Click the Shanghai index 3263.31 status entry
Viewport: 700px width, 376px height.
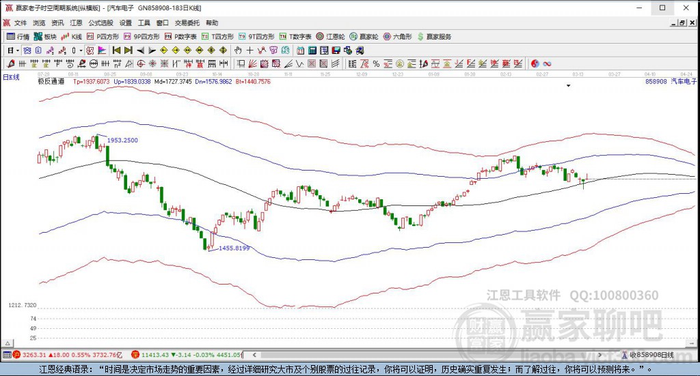pos(68,355)
